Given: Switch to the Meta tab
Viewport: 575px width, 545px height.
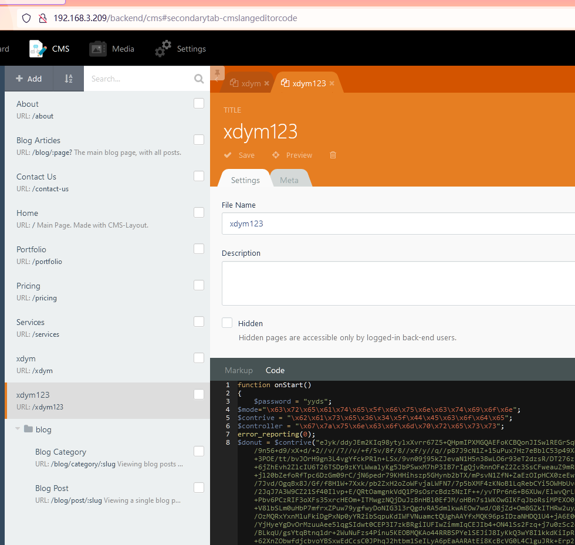Looking at the screenshot, I should [x=289, y=180].
